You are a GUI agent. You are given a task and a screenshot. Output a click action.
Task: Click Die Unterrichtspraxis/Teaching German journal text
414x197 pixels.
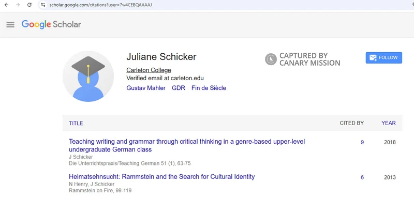(x=130, y=163)
